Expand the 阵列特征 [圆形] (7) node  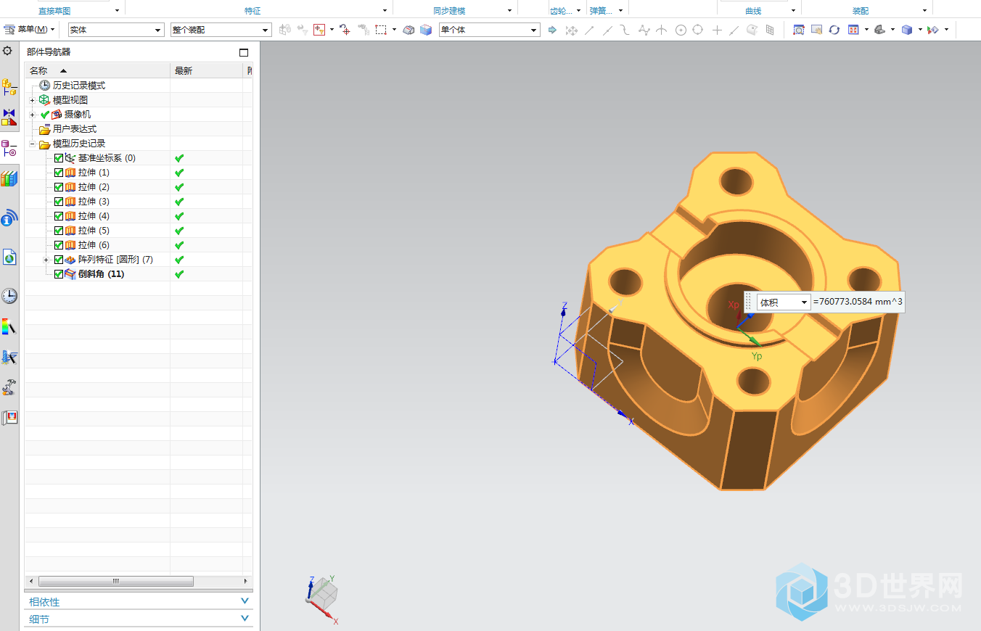pyautogui.click(x=46, y=260)
